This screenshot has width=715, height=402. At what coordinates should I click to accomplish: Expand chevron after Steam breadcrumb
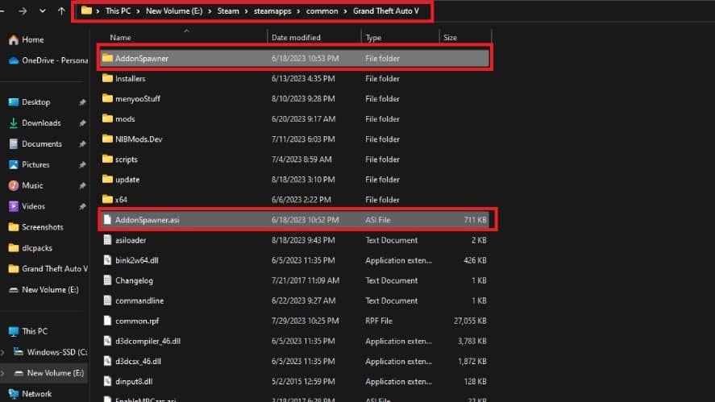[246, 11]
